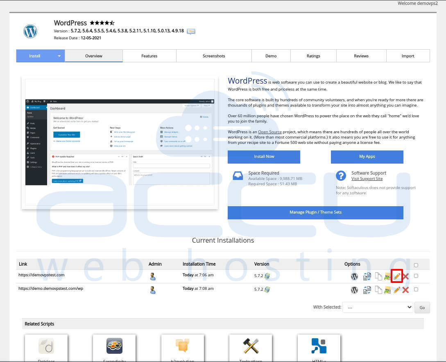The height and width of the screenshot is (362, 446).
Task: Clone the demovpstest.com installation
Action: 378,276
